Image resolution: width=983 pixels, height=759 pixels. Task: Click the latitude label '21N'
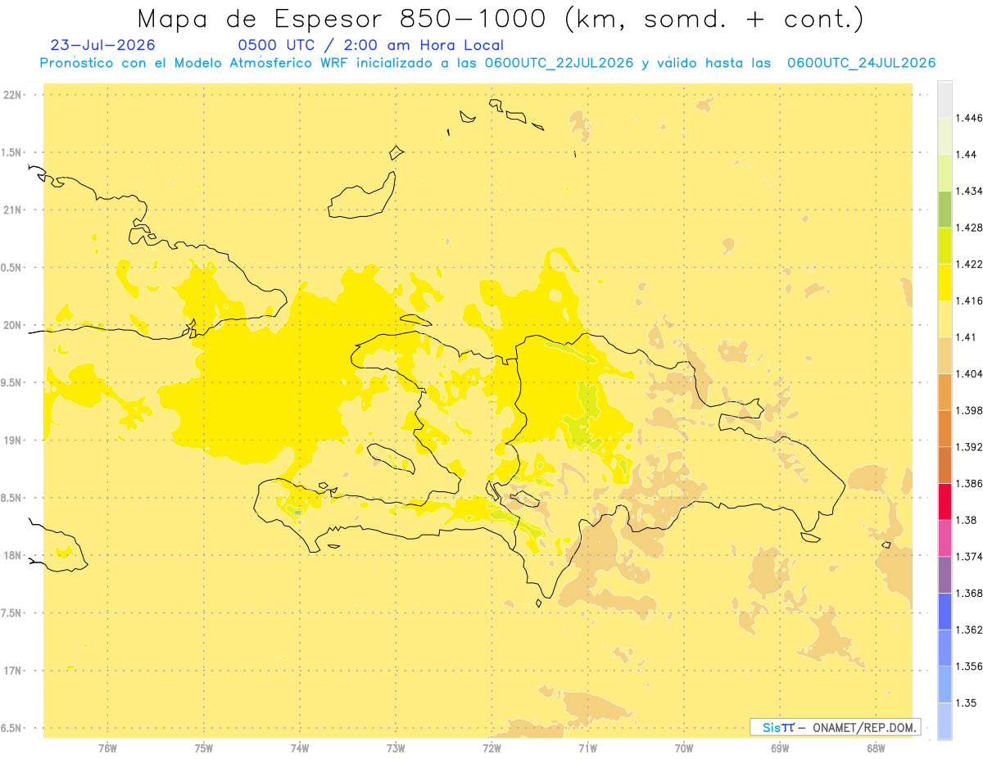pos(12,210)
